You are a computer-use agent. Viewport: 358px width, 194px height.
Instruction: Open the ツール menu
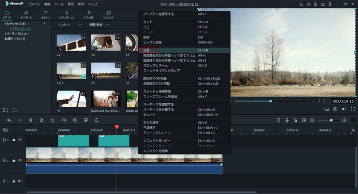click(x=59, y=4)
